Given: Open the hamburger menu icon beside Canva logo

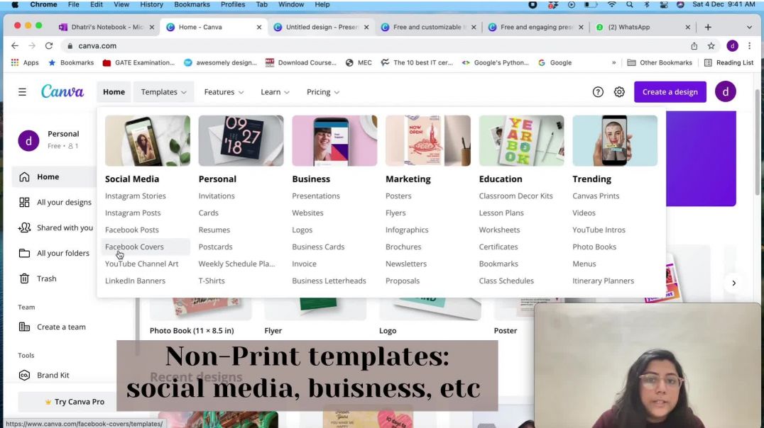Looking at the screenshot, I should 23,92.
